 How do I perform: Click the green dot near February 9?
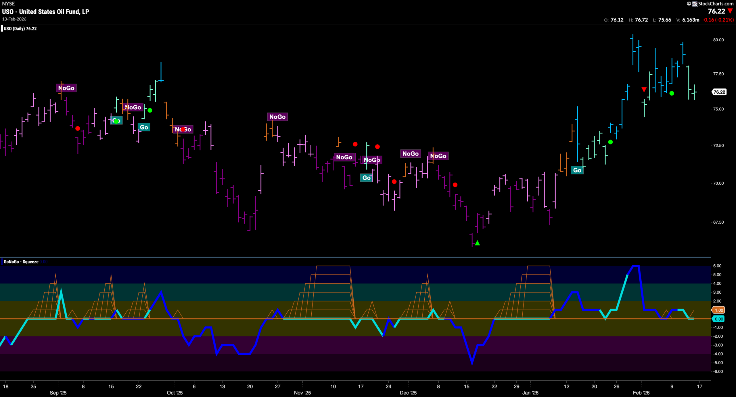(x=672, y=93)
